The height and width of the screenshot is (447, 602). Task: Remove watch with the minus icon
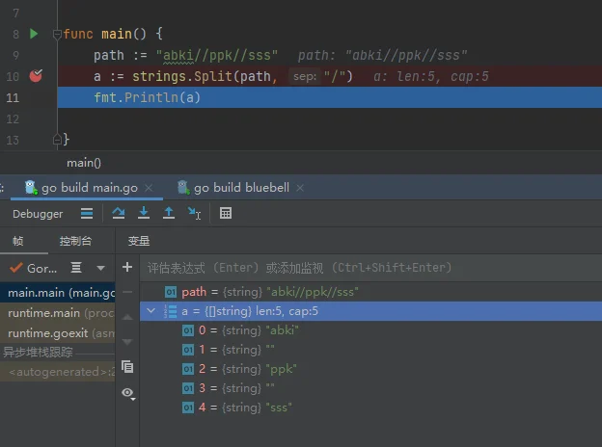pyautogui.click(x=127, y=292)
